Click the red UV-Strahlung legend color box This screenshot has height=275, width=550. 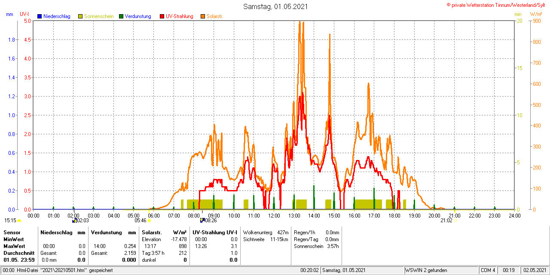(x=162, y=16)
